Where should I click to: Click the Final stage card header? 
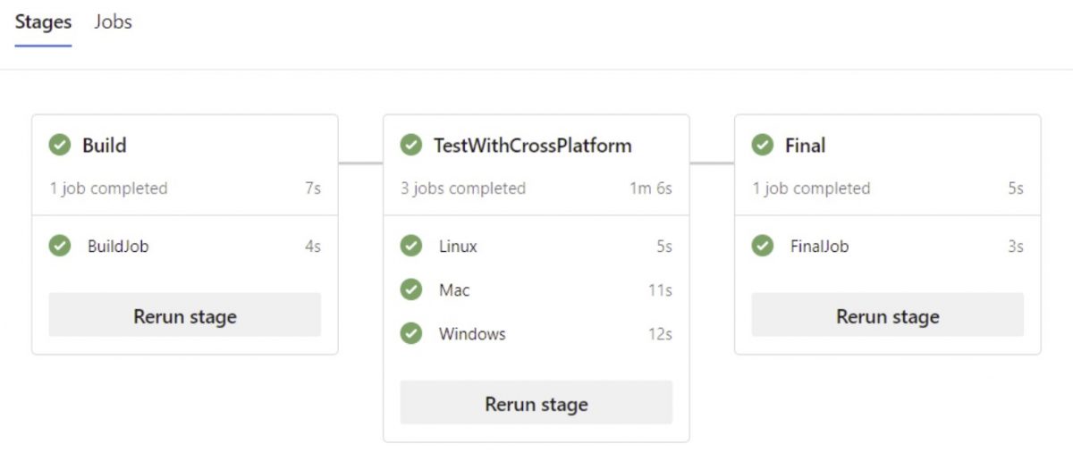coord(888,165)
